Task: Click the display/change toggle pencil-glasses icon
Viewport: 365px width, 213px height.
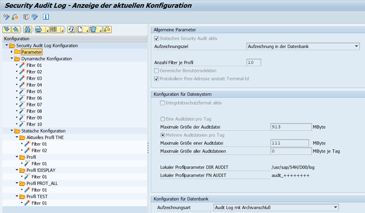Action: (6, 17)
